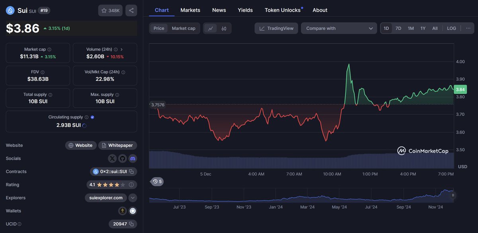
Task: Enable LOG scale on the chart
Action: coord(451,28)
